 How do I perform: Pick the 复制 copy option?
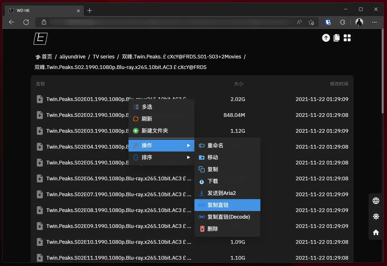[x=227, y=169]
